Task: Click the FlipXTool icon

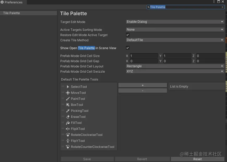Action: [x=68, y=129]
